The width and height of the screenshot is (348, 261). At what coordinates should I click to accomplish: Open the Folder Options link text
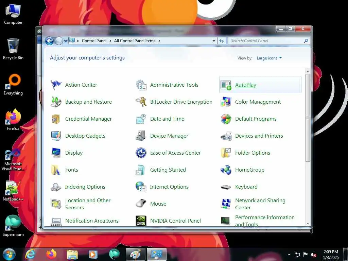(253, 153)
